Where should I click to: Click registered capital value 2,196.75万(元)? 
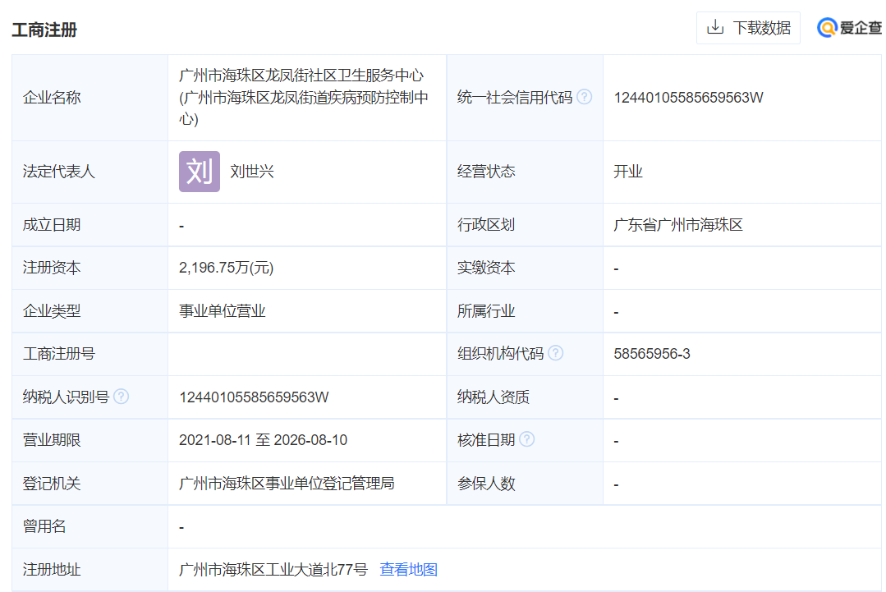click(226, 268)
